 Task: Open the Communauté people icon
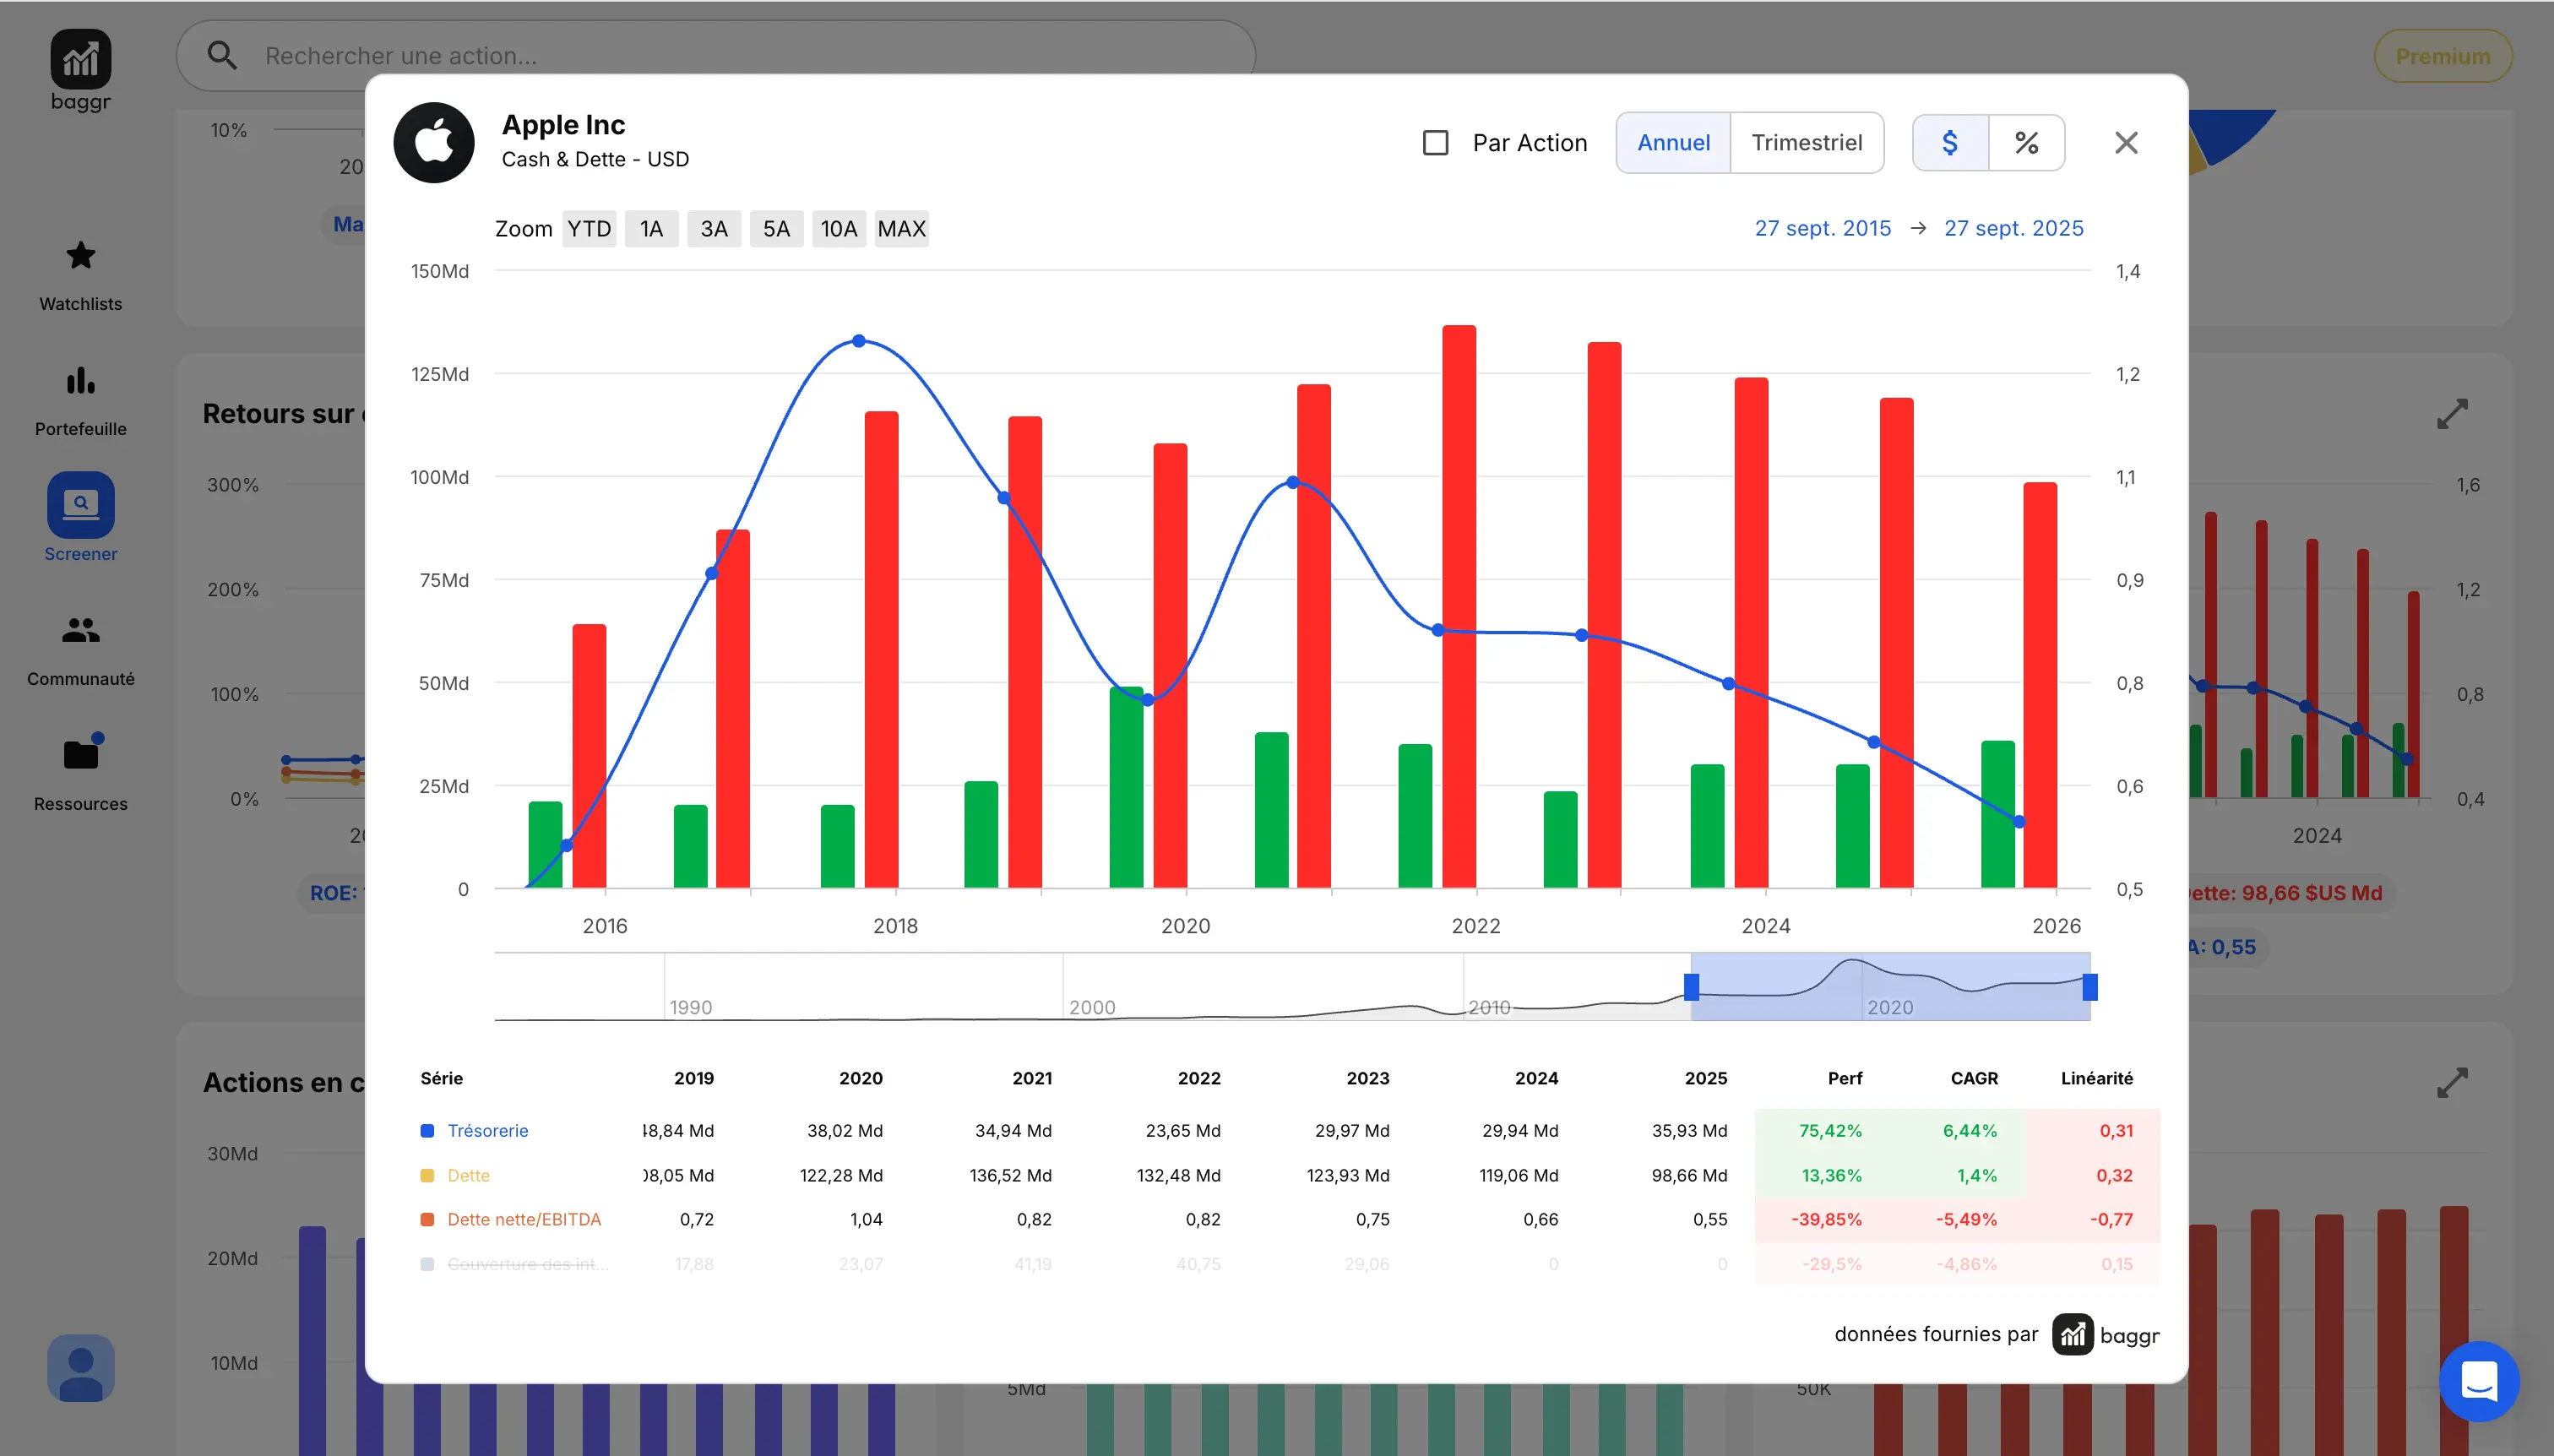coord(80,630)
